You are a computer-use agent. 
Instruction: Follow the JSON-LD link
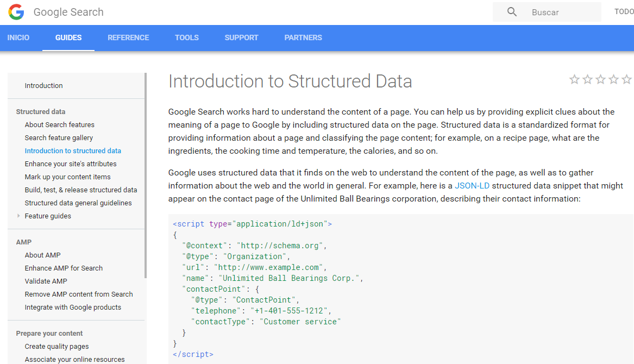coord(472,186)
